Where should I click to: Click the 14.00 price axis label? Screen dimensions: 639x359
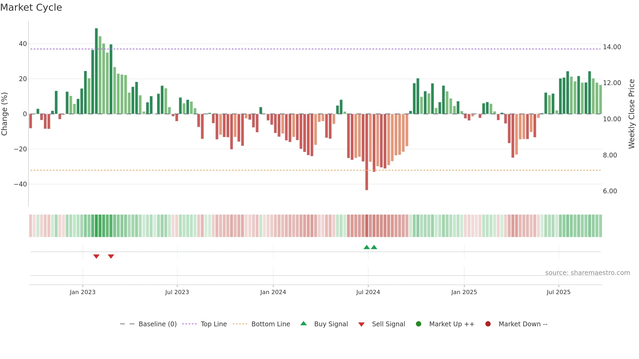coord(612,47)
